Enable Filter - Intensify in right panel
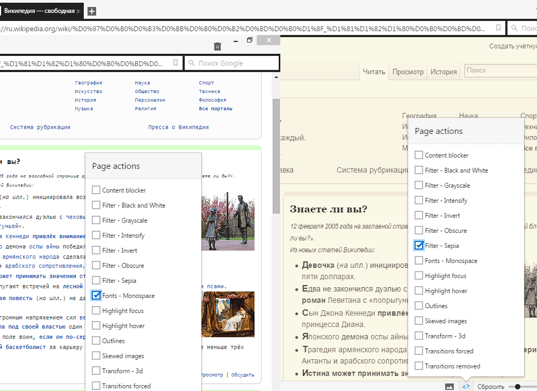The height and width of the screenshot is (391, 537). coord(419,200)
